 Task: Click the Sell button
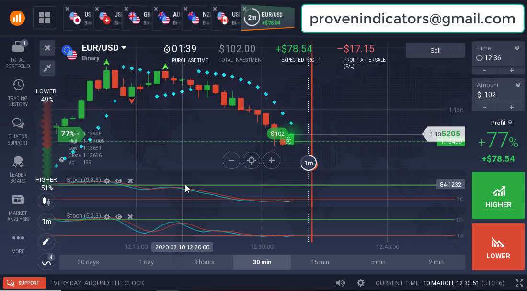[435, 50]
